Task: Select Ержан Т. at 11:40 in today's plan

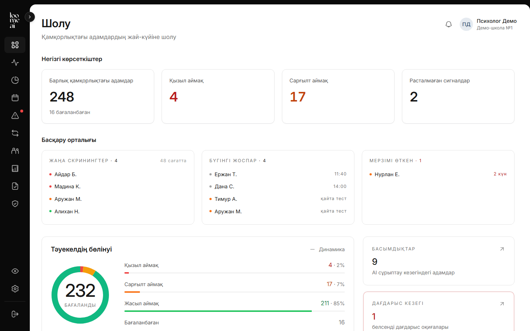Action: pyautogui.click(x=278, y=174)
